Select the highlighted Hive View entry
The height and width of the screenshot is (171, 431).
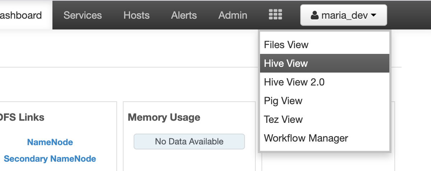point(325,63)
